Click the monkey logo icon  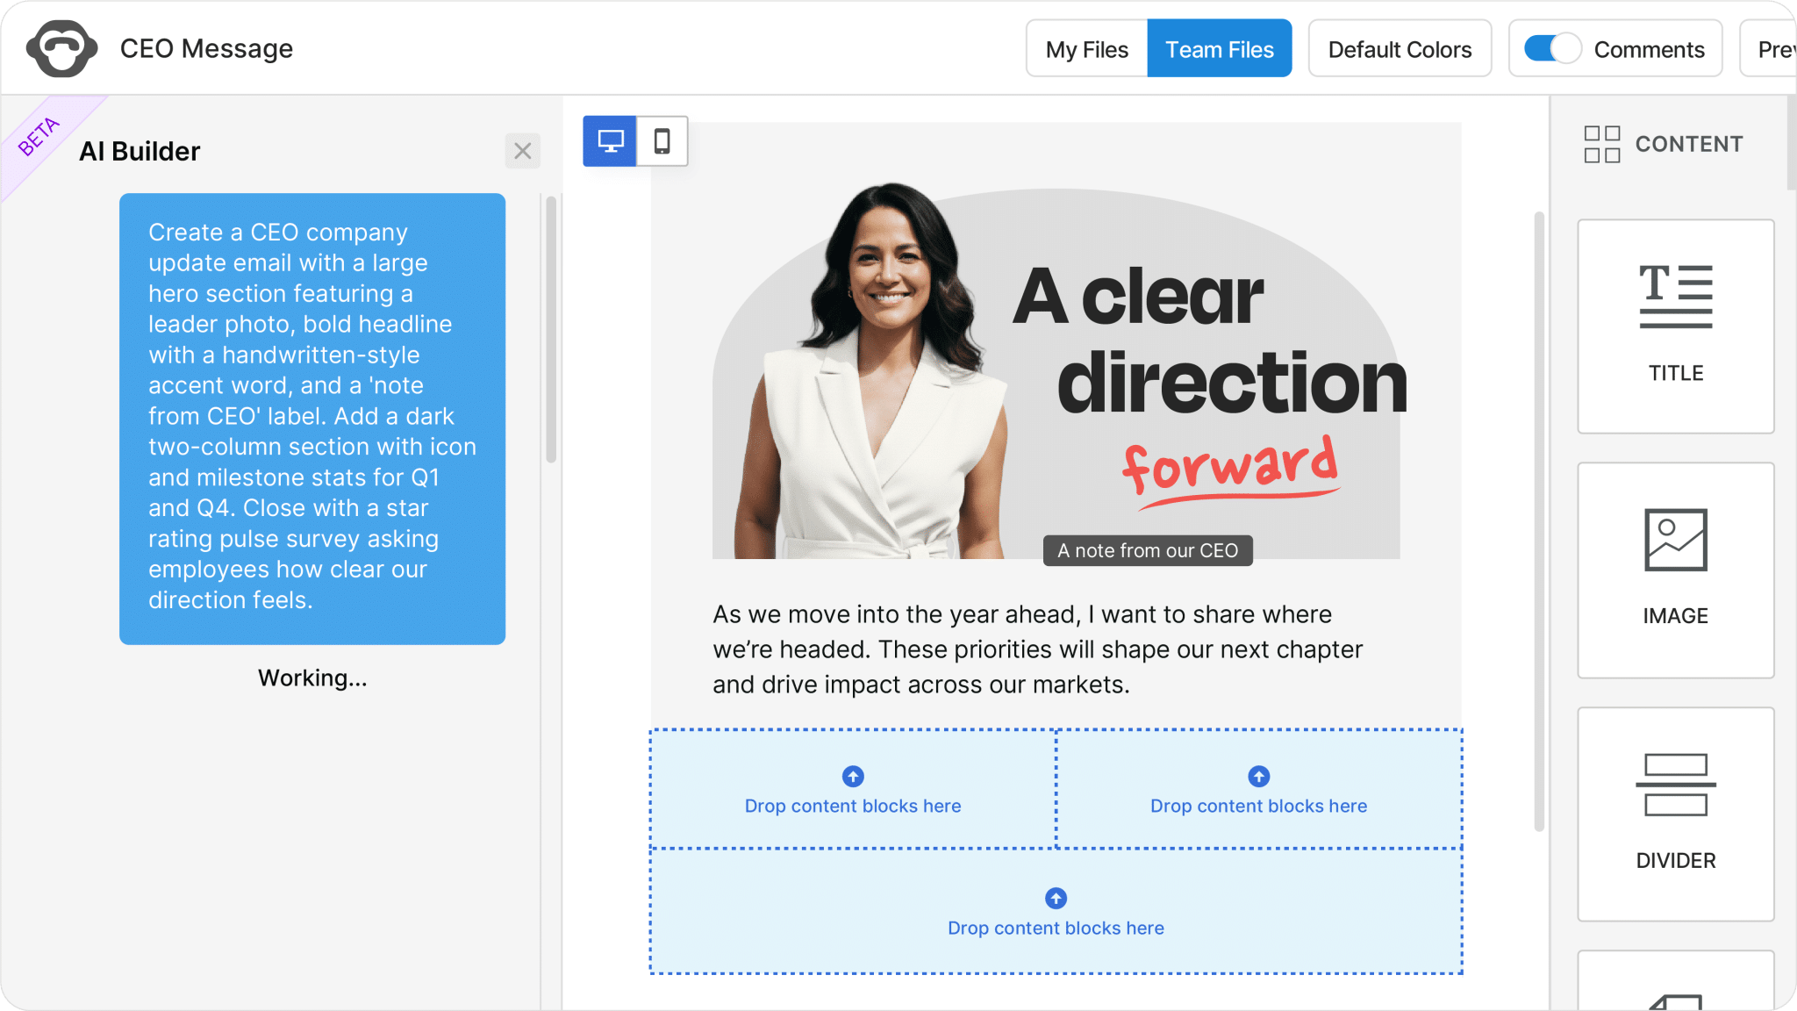61,48
